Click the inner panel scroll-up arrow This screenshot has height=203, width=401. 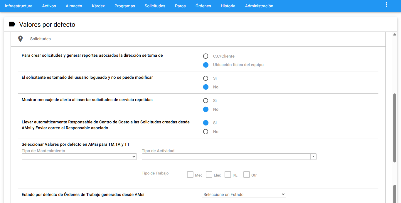395,34
